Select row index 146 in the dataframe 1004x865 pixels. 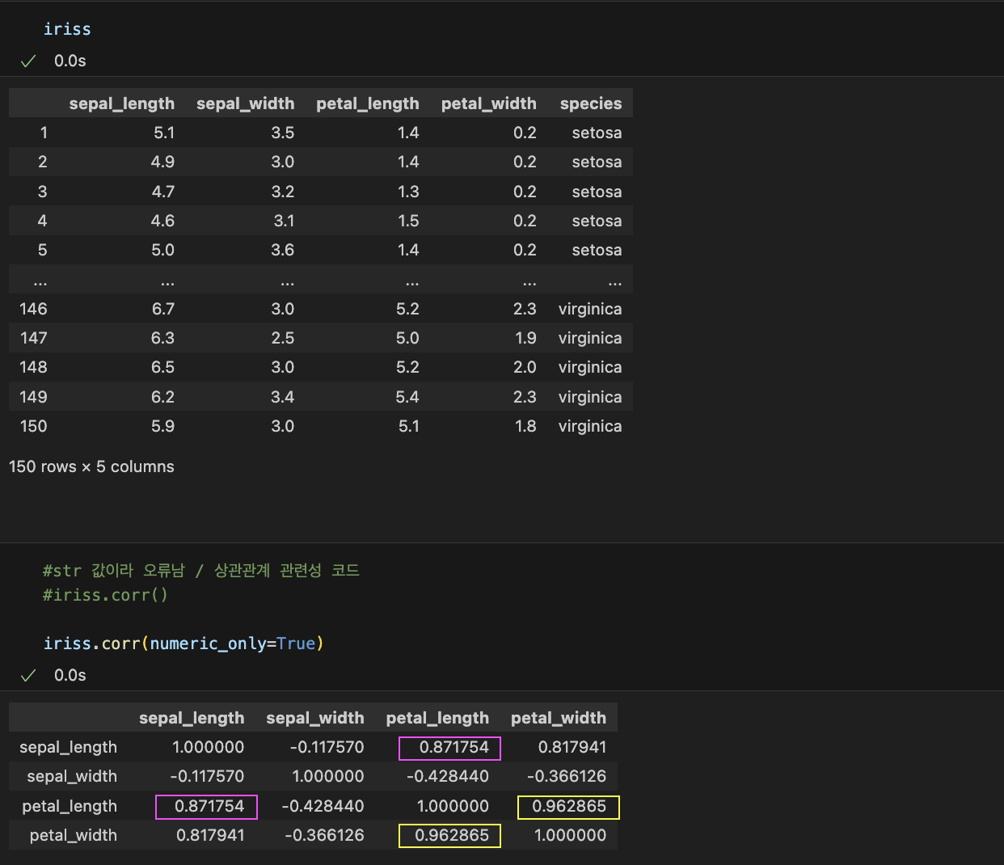tap(33, 309)
